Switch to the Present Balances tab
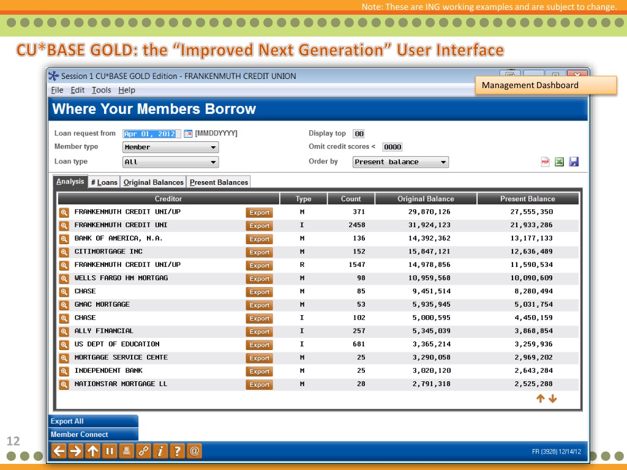627x470 pixels. pyautogui.click(x=219, y=182)
